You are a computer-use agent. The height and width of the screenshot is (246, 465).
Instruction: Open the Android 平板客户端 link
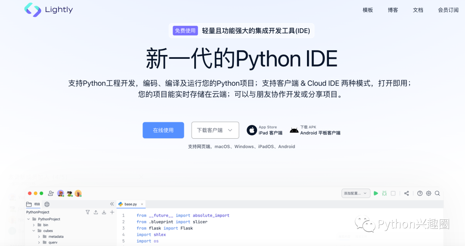click(x=320, y=133)
